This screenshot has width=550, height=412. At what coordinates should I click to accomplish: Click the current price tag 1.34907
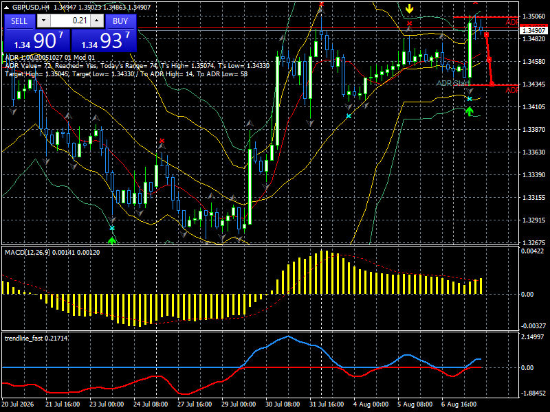click(x=533, y=30)
